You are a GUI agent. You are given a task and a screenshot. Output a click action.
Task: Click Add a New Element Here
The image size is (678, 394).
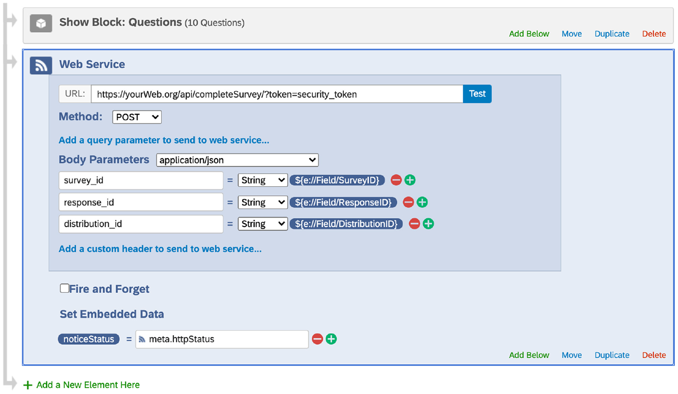pos(88,385)
